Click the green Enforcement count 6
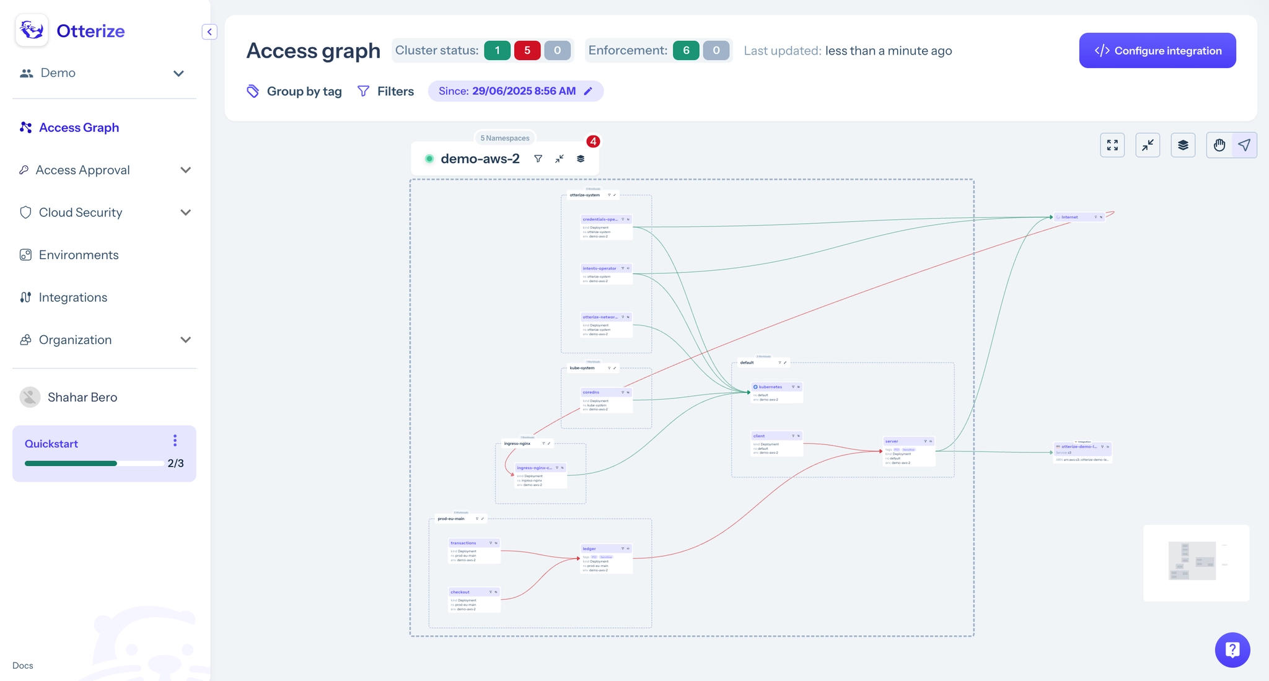 pyautogui.click(x=686, y=50)
